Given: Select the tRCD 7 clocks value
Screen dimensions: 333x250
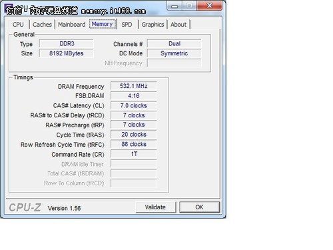Looking at the screenshot, I should coord(134,115).
